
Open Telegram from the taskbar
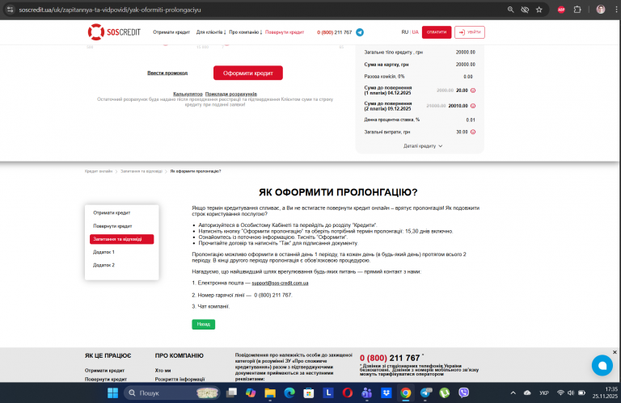point(426,393)
